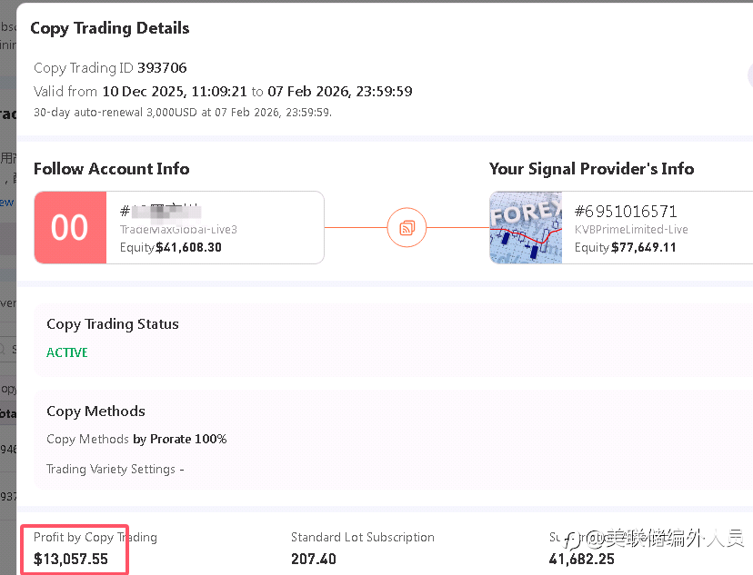Click the valid-until date 07 Feb 2026
Screen dimensions: 753x575
click(x=306, y=91)
